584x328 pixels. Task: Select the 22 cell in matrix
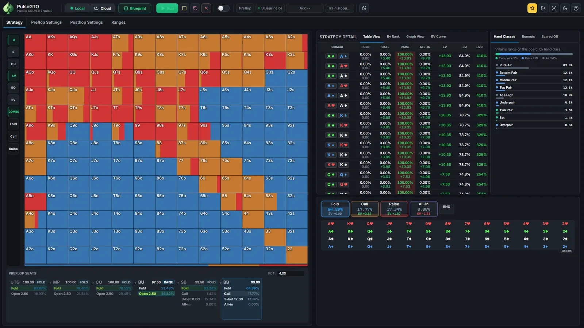tap(297, 255)
